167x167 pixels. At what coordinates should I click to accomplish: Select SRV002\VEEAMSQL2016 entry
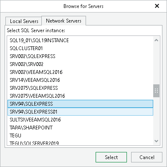[80, 72]
